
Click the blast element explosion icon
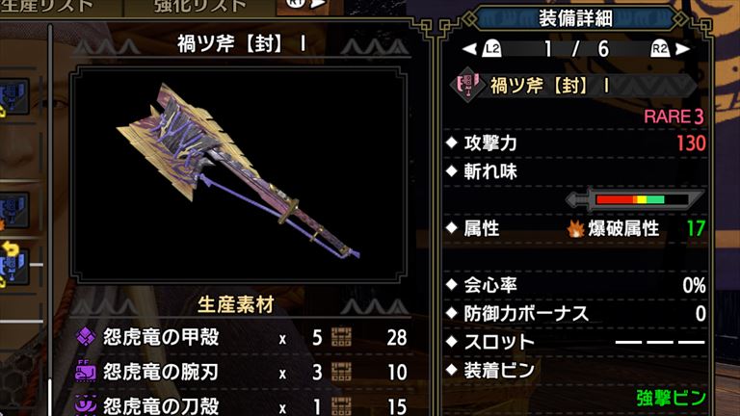pos(576,229)
